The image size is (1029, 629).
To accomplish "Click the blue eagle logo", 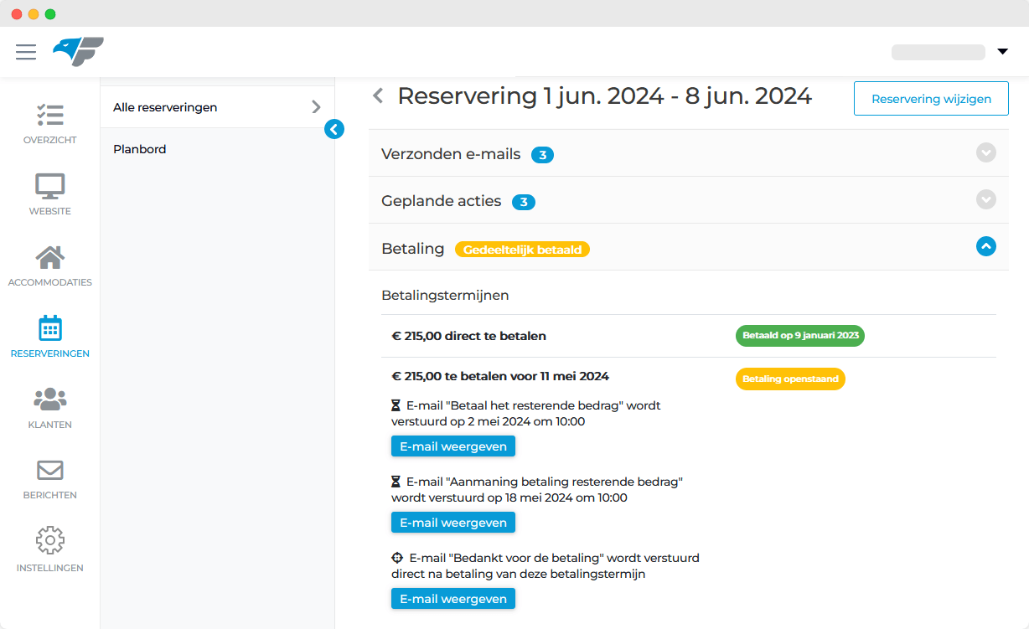I will coord(78,52).
